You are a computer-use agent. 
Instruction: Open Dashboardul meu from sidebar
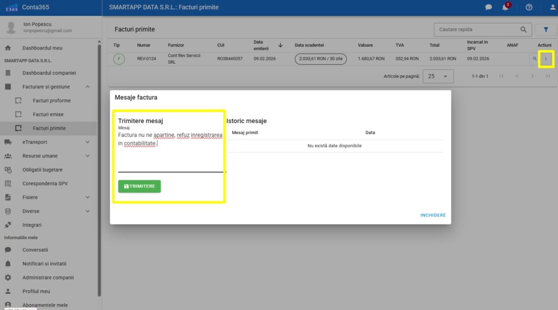[x=42, y=48]
